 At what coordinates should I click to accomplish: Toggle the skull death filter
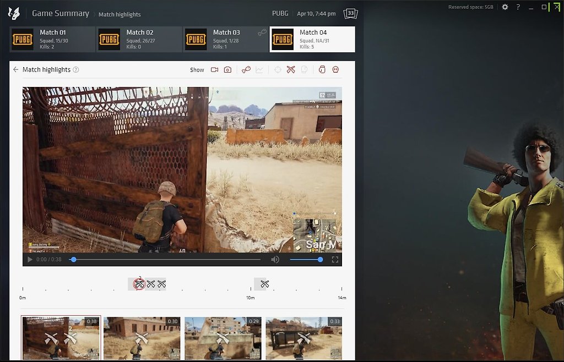pyautogui.click(x=335, y=70)
